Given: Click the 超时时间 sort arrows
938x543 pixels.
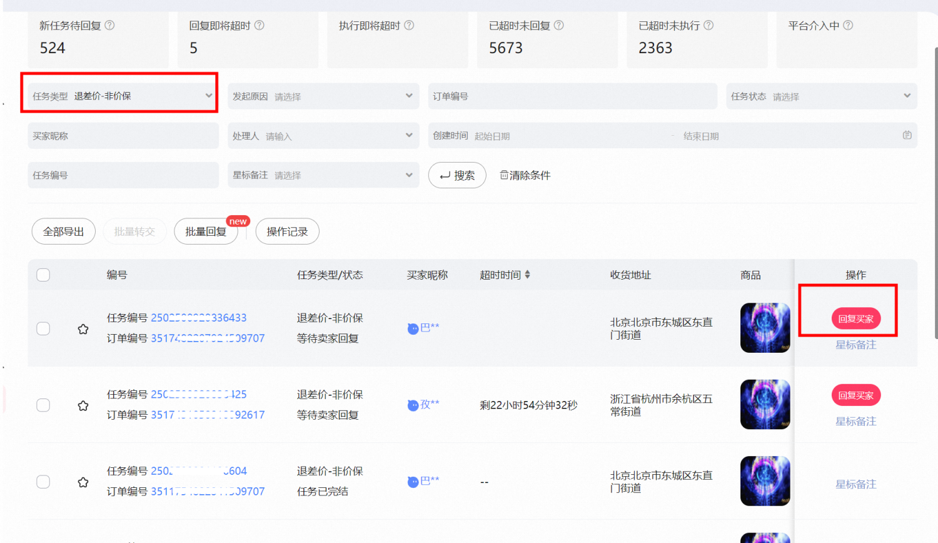Looking at the screenshot, I should coord(528,275).
